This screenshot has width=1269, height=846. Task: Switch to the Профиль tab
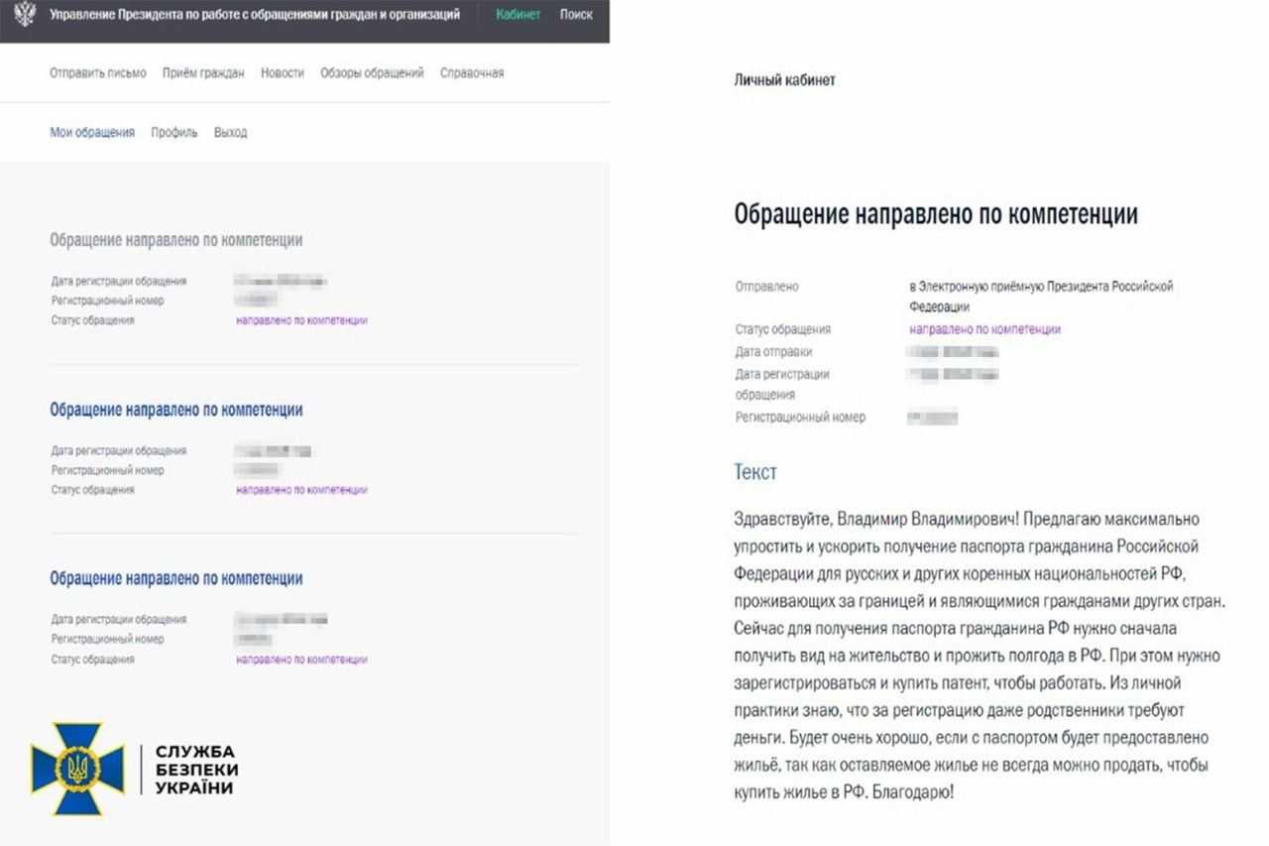click(174, 132)
